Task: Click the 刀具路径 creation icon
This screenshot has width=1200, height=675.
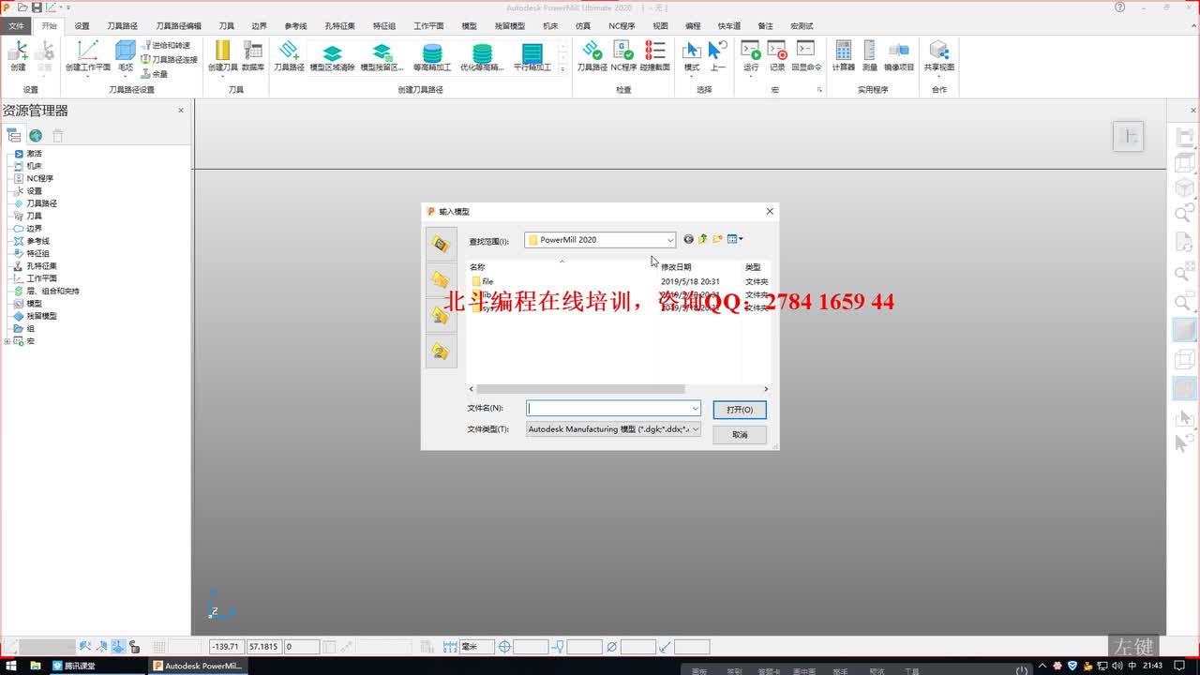Action: 289,55
